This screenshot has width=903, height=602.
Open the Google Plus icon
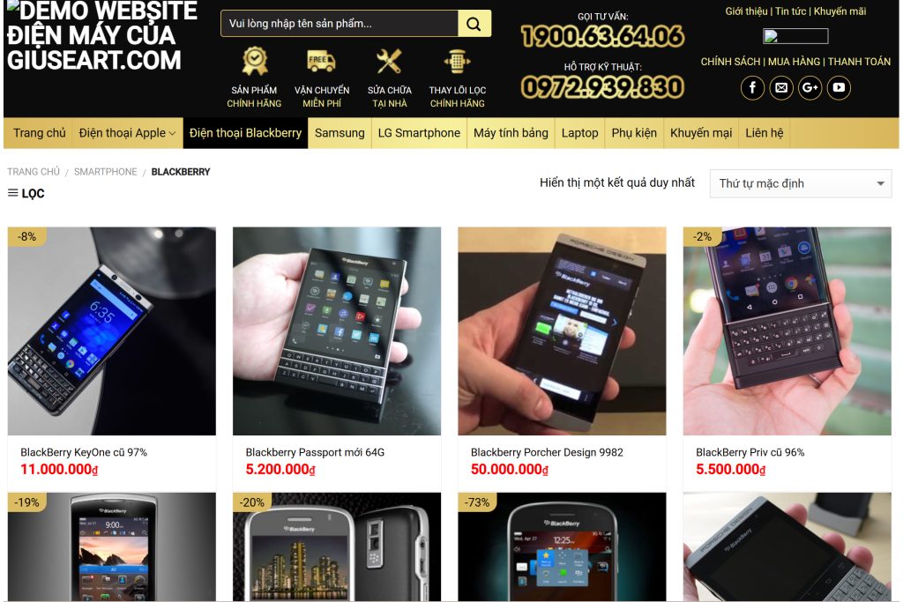click(810, 88)
